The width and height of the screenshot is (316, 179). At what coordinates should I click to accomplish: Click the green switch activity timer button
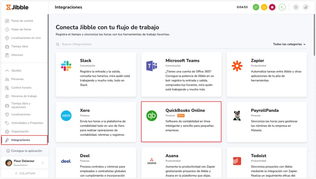tap(256, 7)
